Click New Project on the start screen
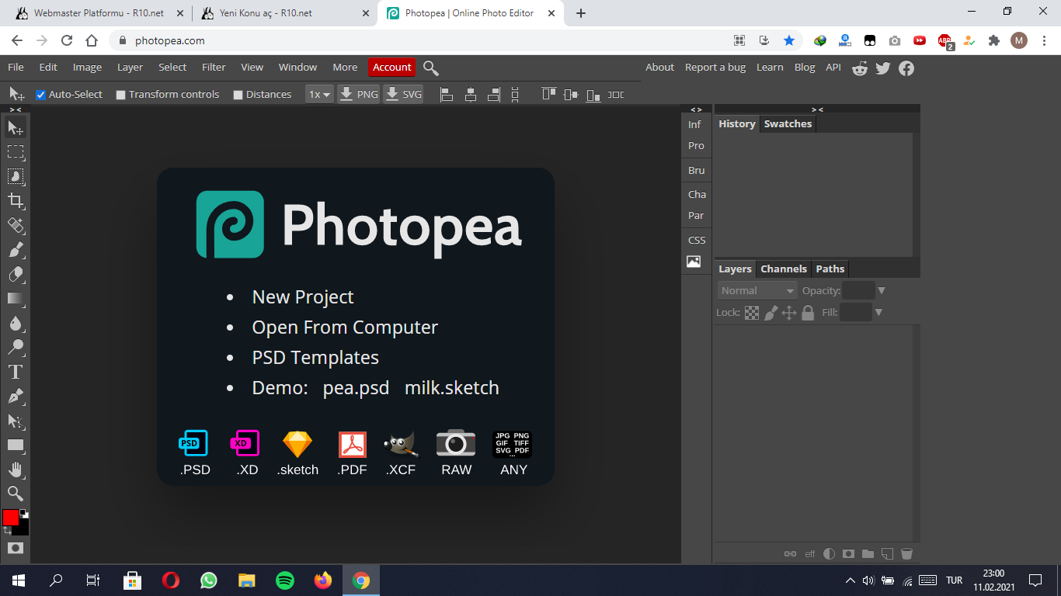This screenshot has height=596, width=1061. pos(303,297)
